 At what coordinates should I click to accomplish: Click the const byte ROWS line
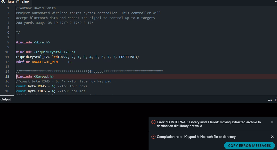[52, 86]
